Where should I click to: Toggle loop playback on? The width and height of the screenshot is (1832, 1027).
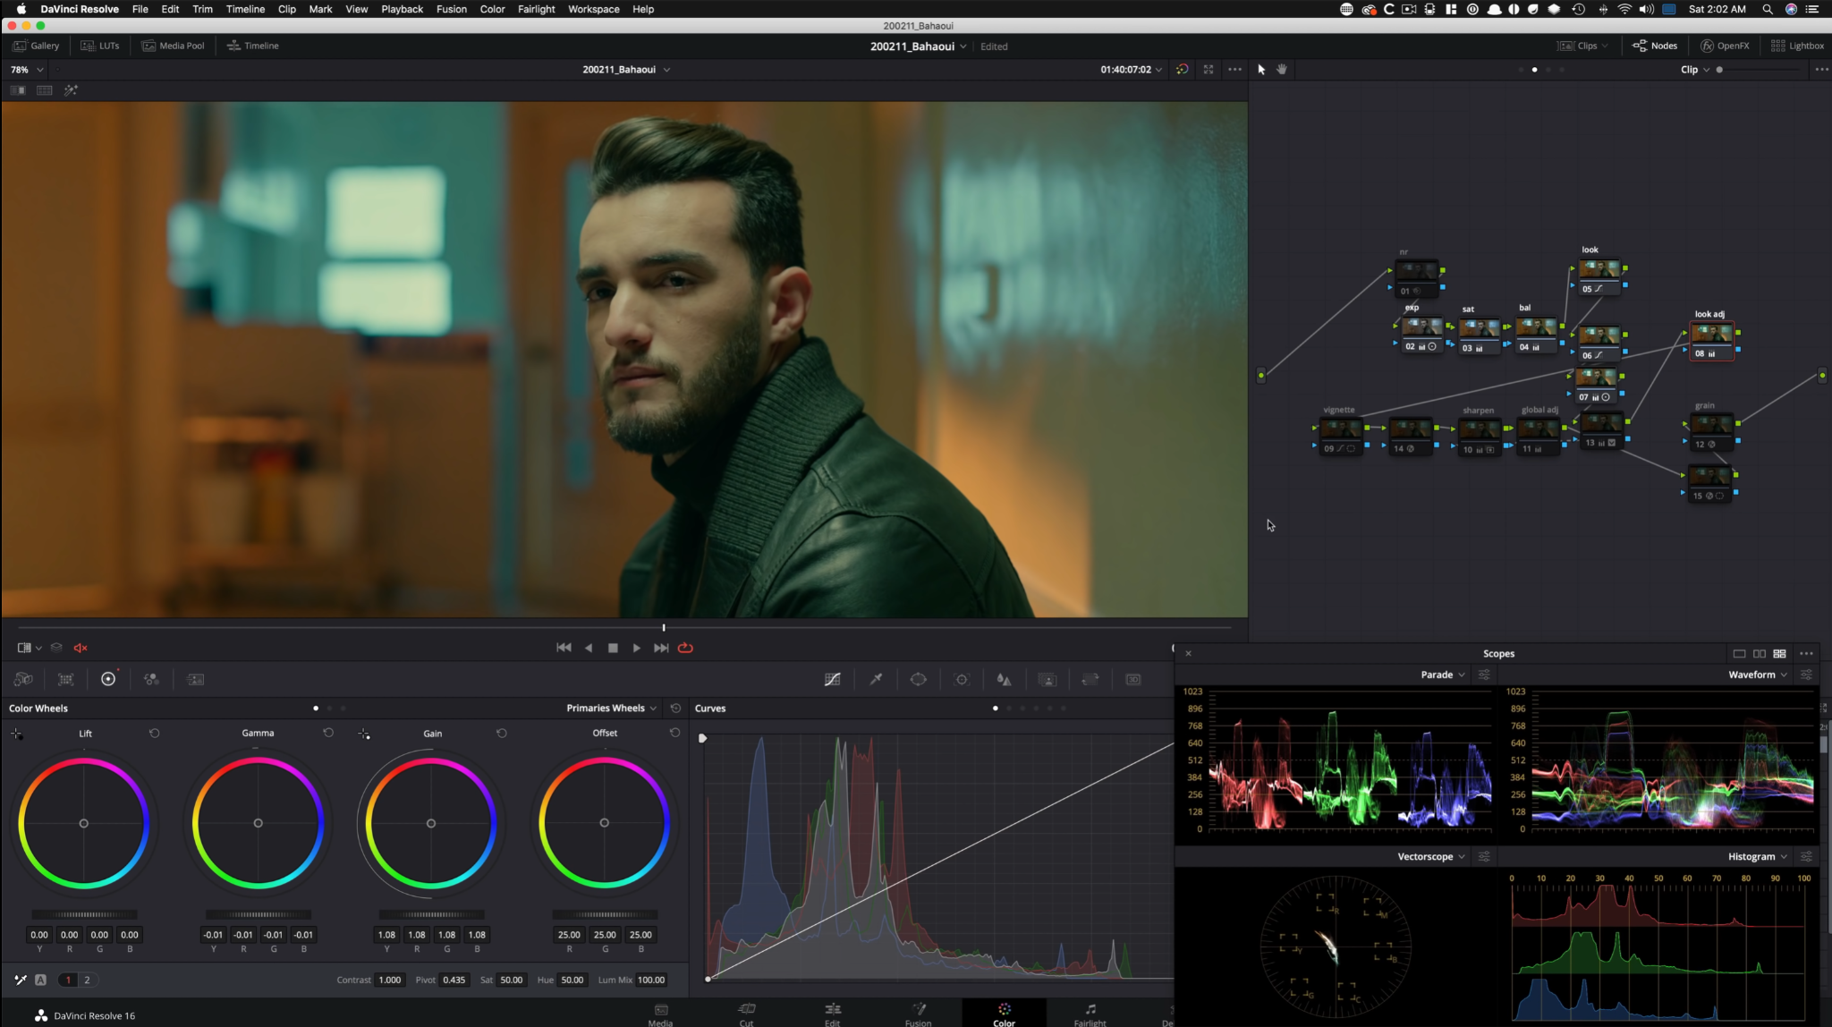pos(685,648)
